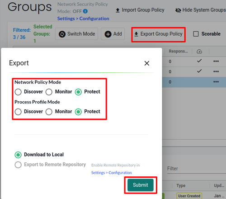Click the Export Group Policy download icon

[136, 34]
